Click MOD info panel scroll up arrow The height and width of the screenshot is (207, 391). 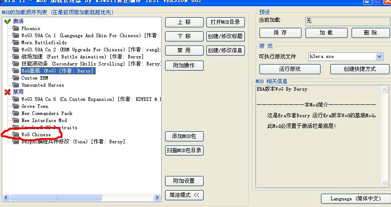click(385, 89)
